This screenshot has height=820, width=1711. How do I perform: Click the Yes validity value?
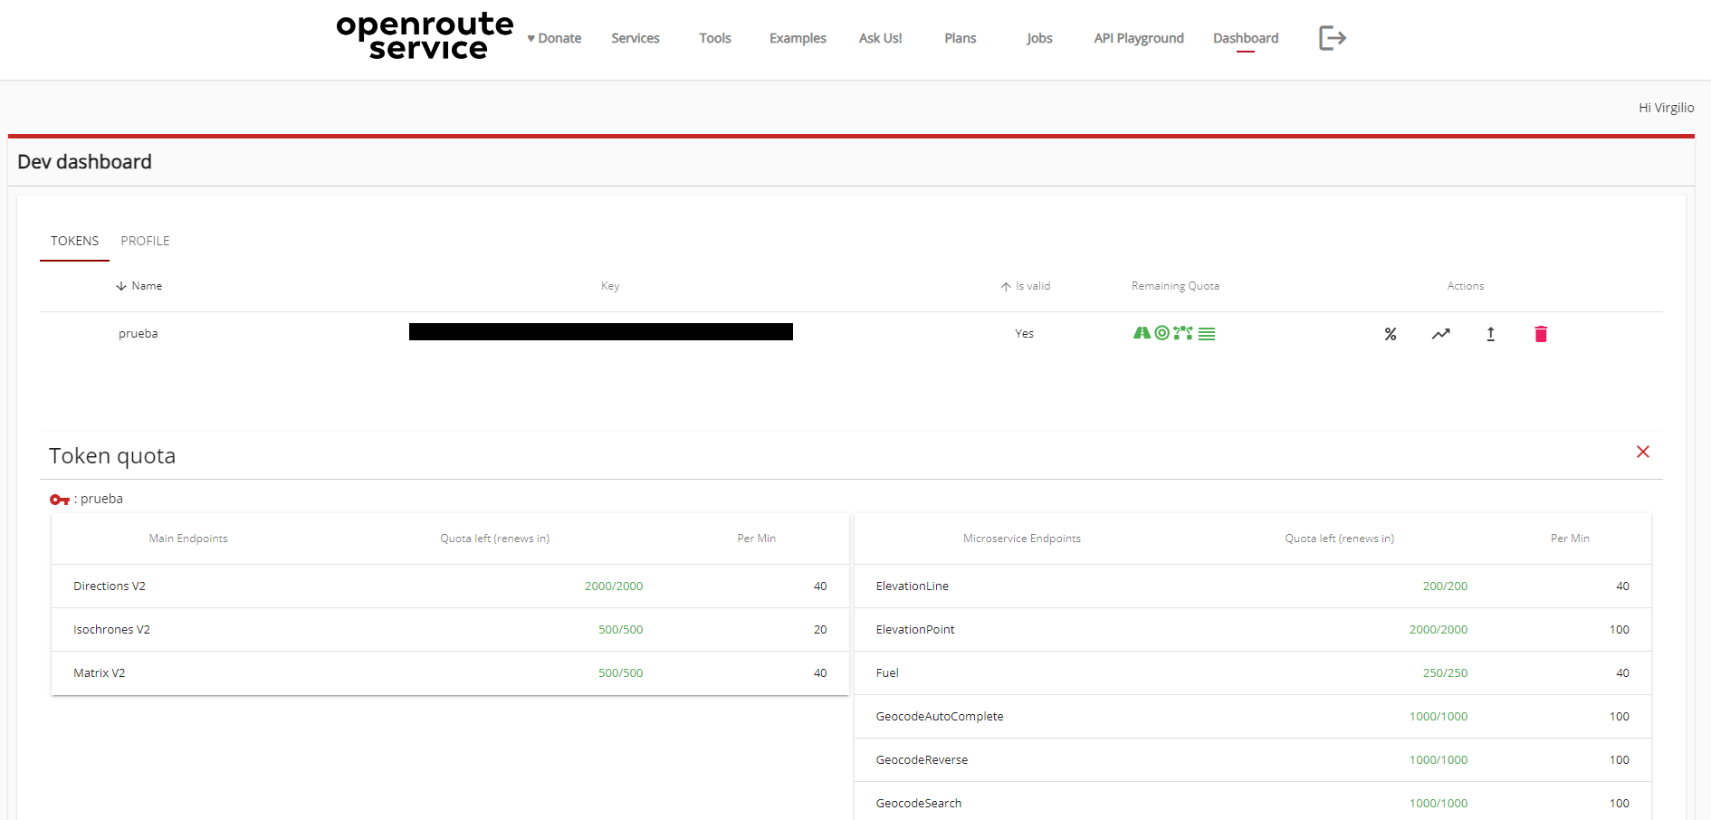pyautogui.click(x=1024, y=334)
